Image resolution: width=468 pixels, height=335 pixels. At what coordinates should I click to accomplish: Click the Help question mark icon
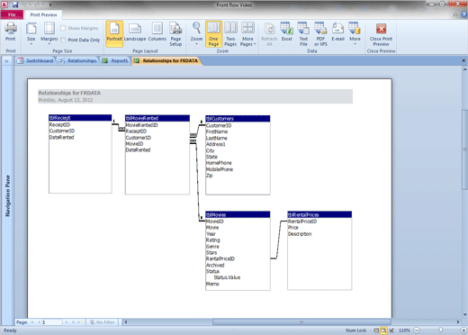(464, 14)
